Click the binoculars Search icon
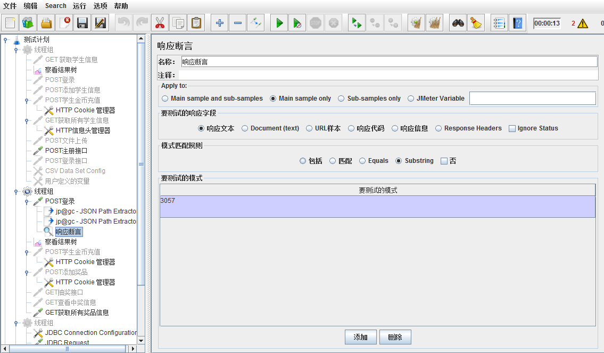 click(458, 23)
